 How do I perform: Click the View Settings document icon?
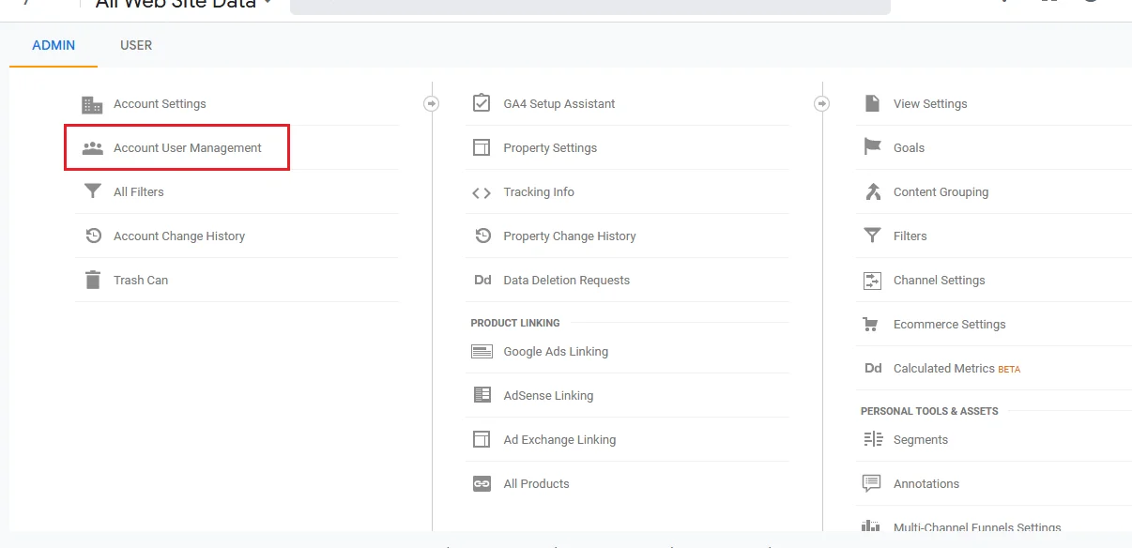(x=872, y=103)
